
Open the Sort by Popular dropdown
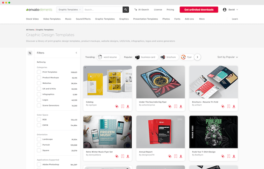pos(227,57)
